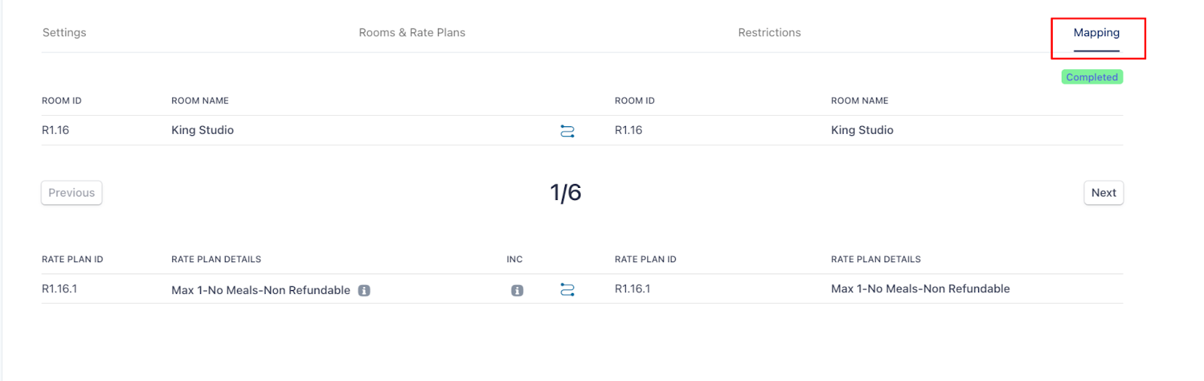Click the info icon under the INC column

point(517,291)
